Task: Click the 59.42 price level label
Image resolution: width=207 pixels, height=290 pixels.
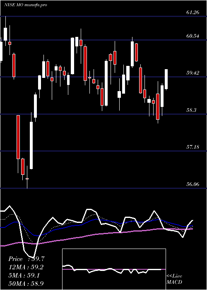Action: pos(193,73)
